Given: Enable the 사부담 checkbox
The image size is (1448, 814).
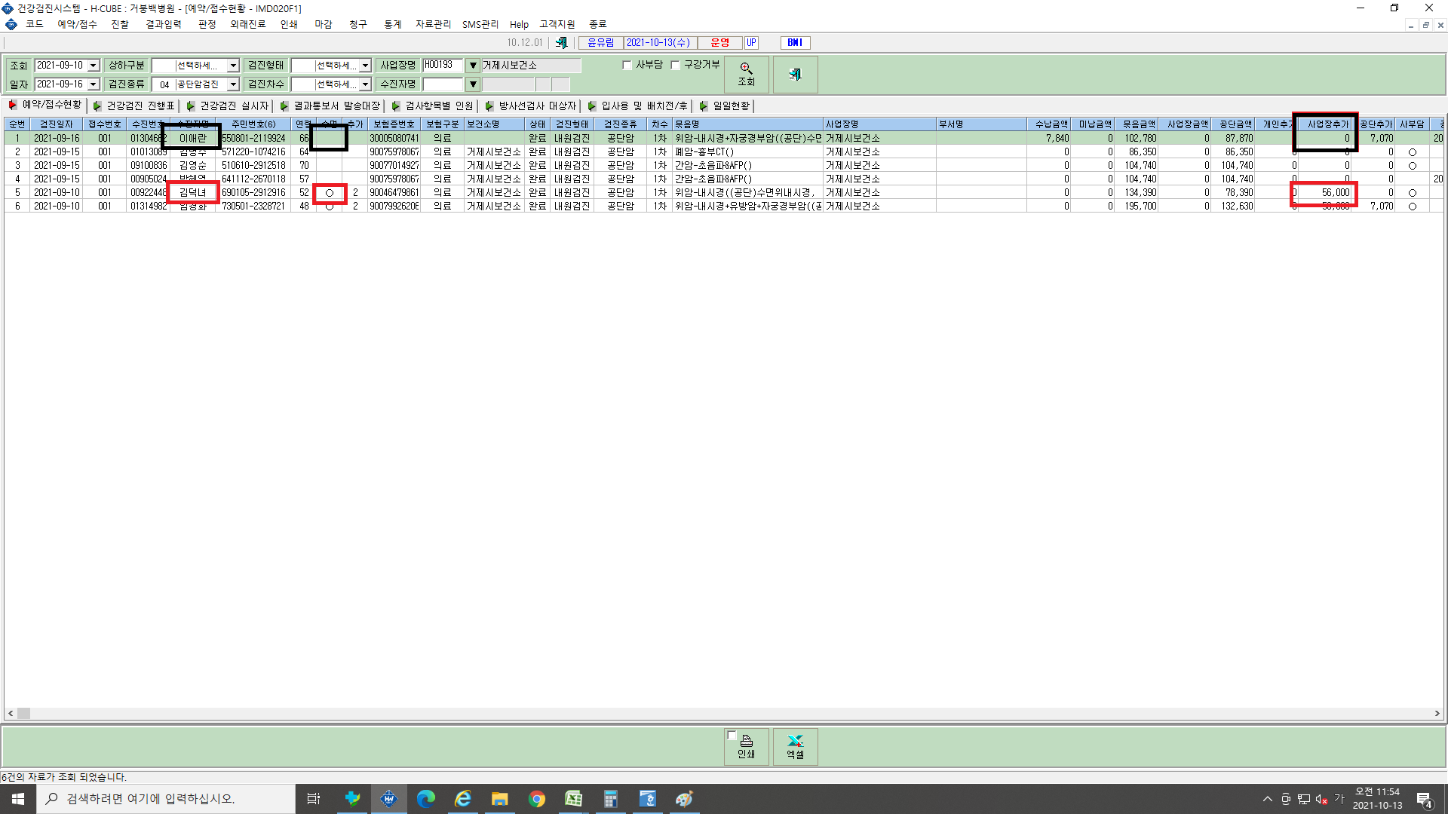Looking at the screenshot, I should pos(627,65).
